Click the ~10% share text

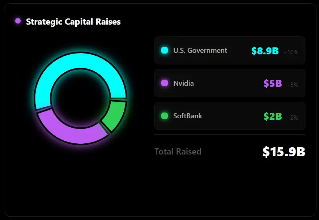291,52
